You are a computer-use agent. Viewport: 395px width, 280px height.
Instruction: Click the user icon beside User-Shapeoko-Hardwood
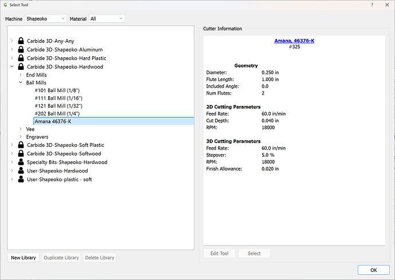pyautogui.click(x=21, y=171)
